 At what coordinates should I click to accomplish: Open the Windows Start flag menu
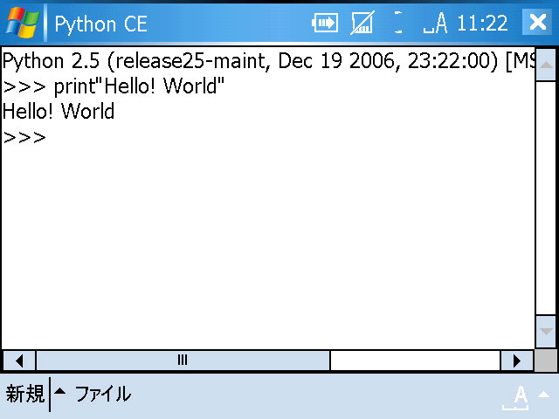click(x=21, y=23)
